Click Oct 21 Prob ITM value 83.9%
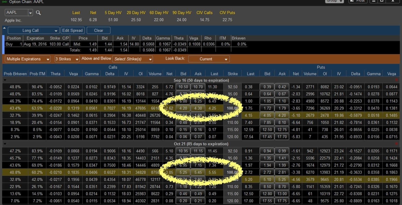The image size is (402, 205). pyautogui.click(x=37, y=151)
